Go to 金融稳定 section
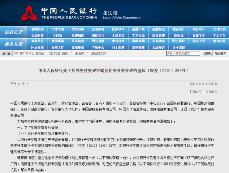This screenshot has width=229, height=173. click(158, 29)
